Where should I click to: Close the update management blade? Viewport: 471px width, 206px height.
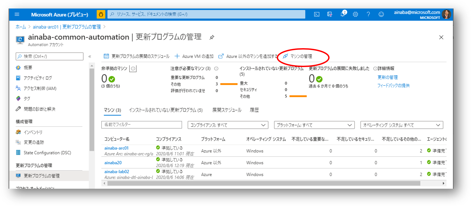point(441,37)
